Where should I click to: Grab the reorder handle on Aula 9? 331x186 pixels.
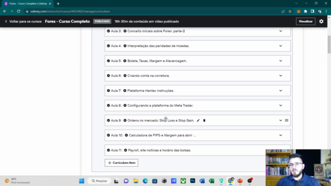coord(287,120)
